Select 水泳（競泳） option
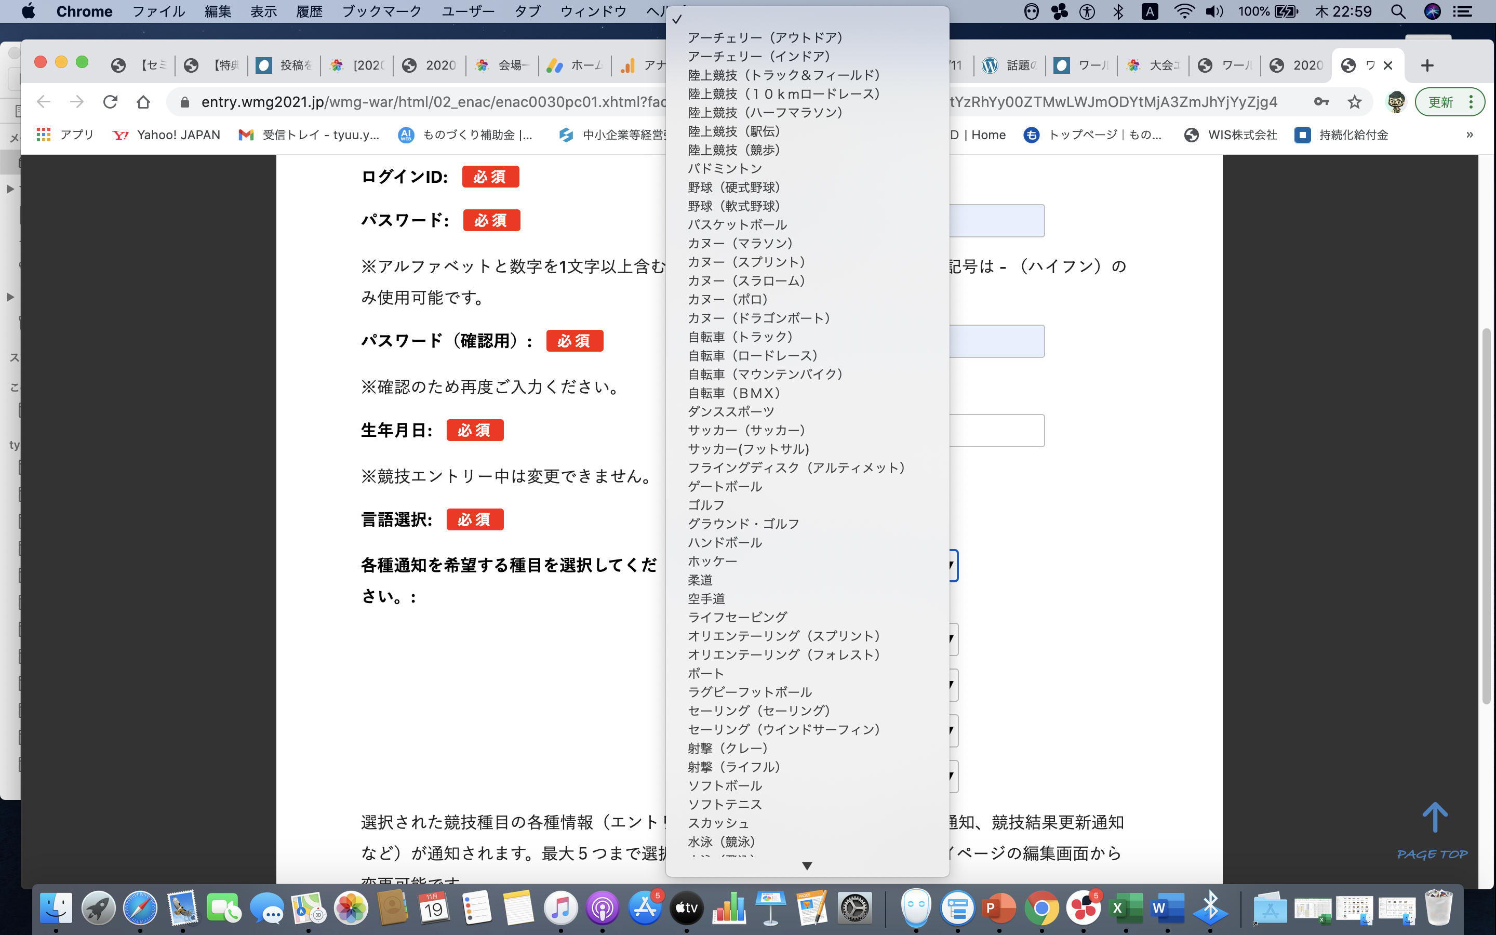The height and width of the screenshot is (935, 1496). coord(807,842)
